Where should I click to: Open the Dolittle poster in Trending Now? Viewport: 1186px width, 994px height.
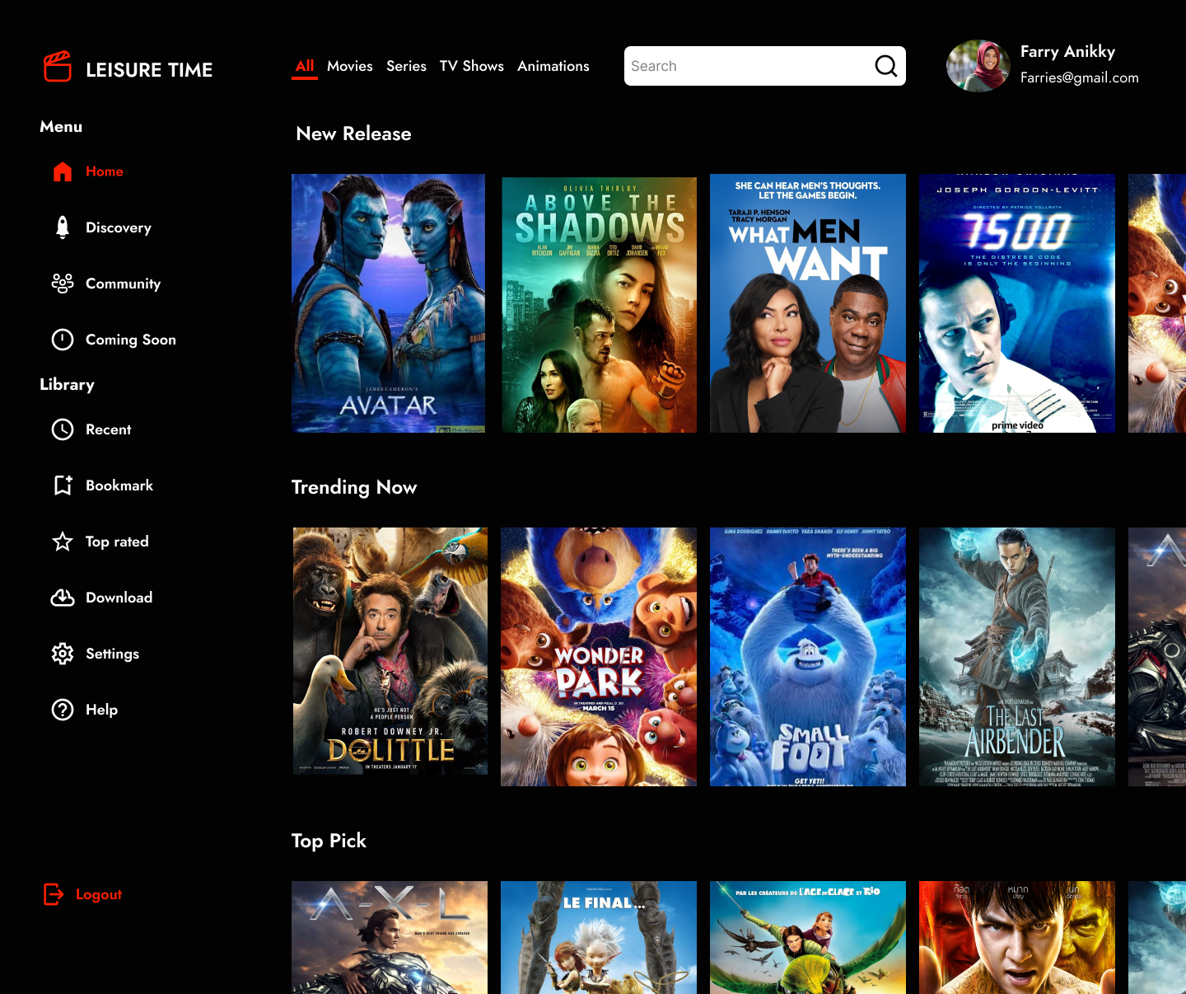click(x=390, y=651)
